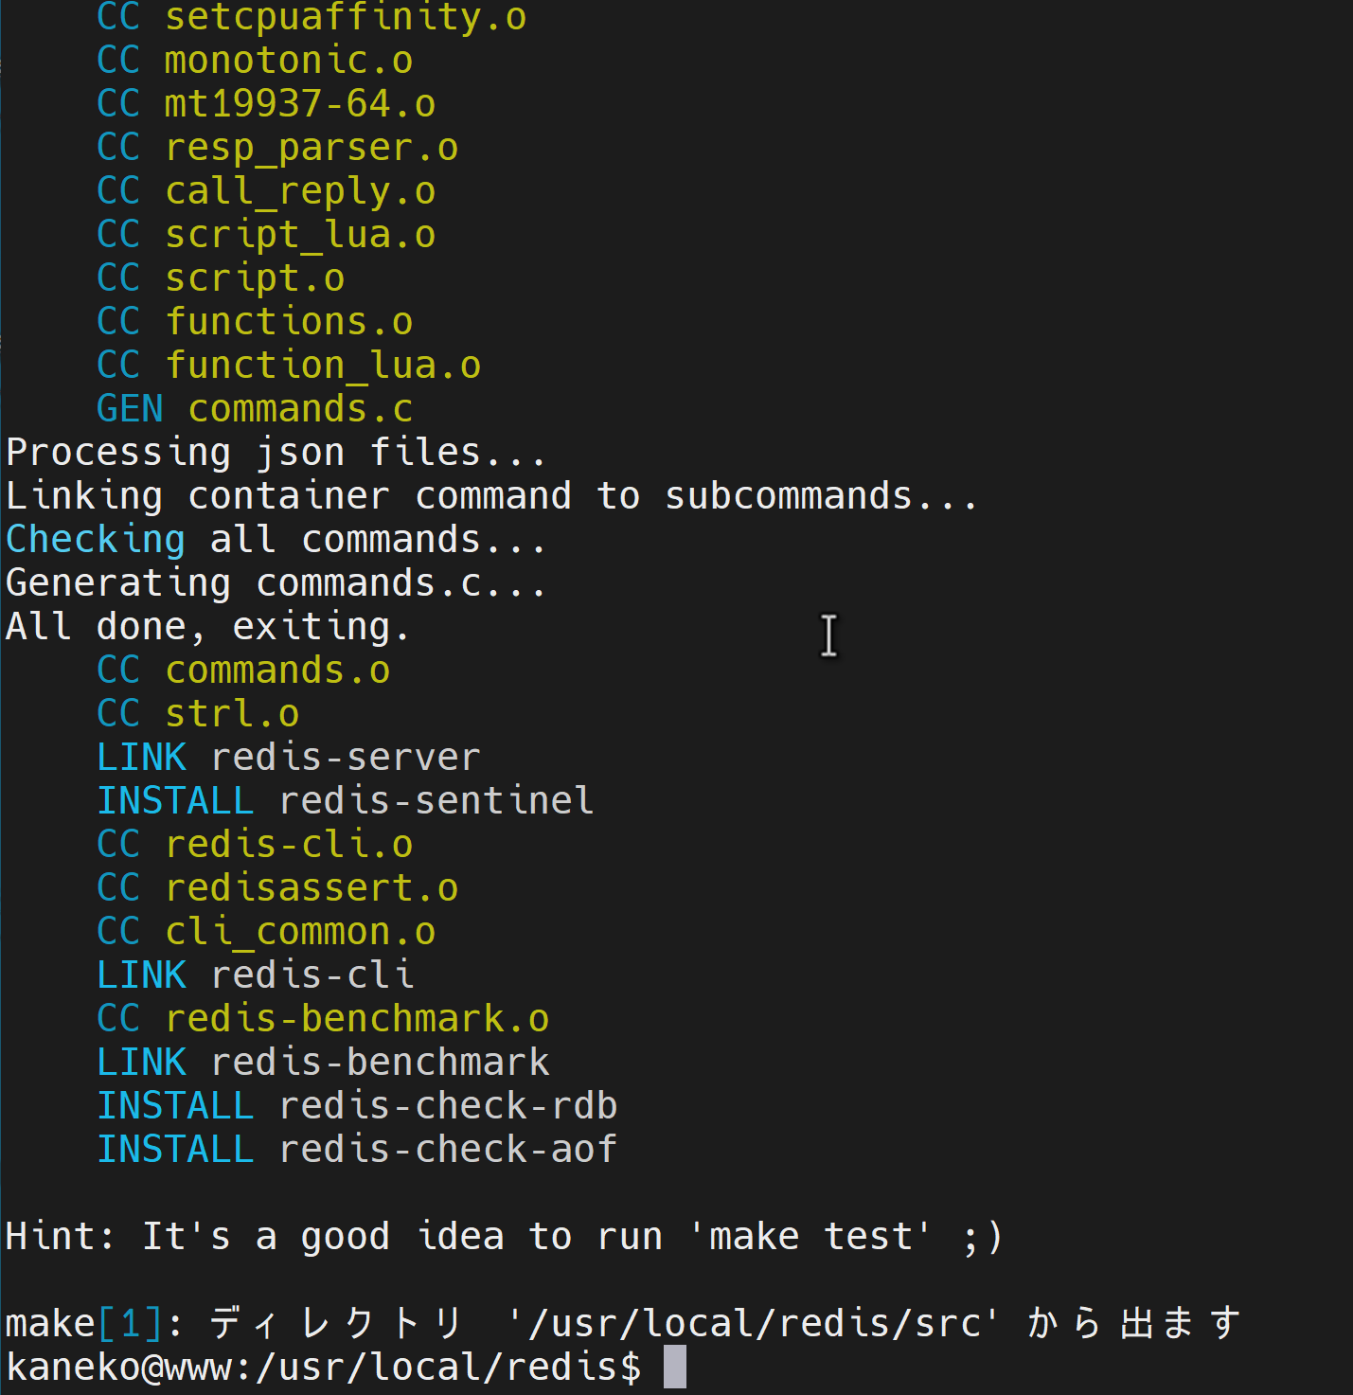The height and width of the screenshot is (1395, 1353).
Task: Click the 'INSTALL redis-check-aof' line
Action: tap(357, 1149)
